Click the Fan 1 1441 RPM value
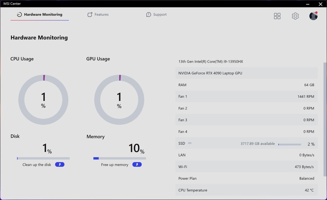The height and width of the screenshot is (200, 327). [306, 97]
